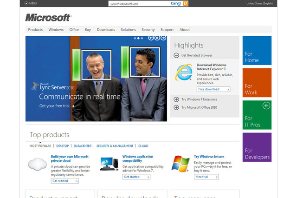Open Download Windows Internet Explorer 9 link

coord(212,67)
